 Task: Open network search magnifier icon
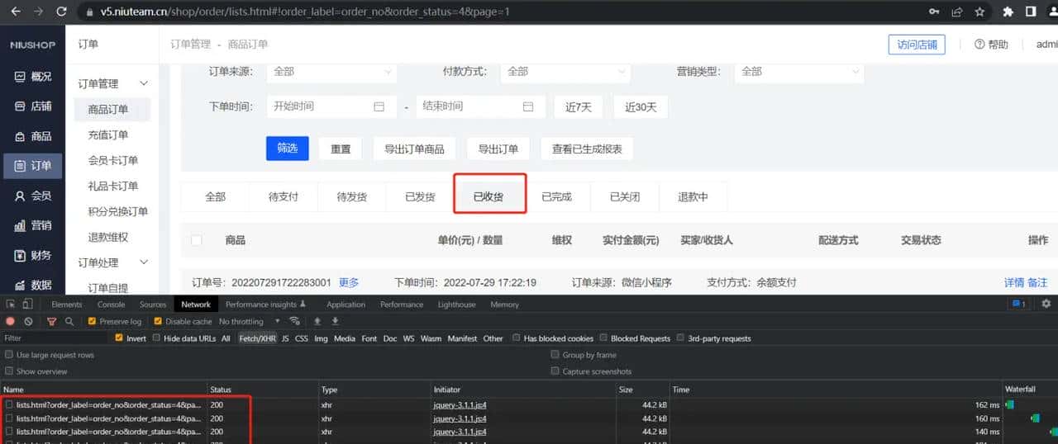pyautogui.click(x=69, y=321)
